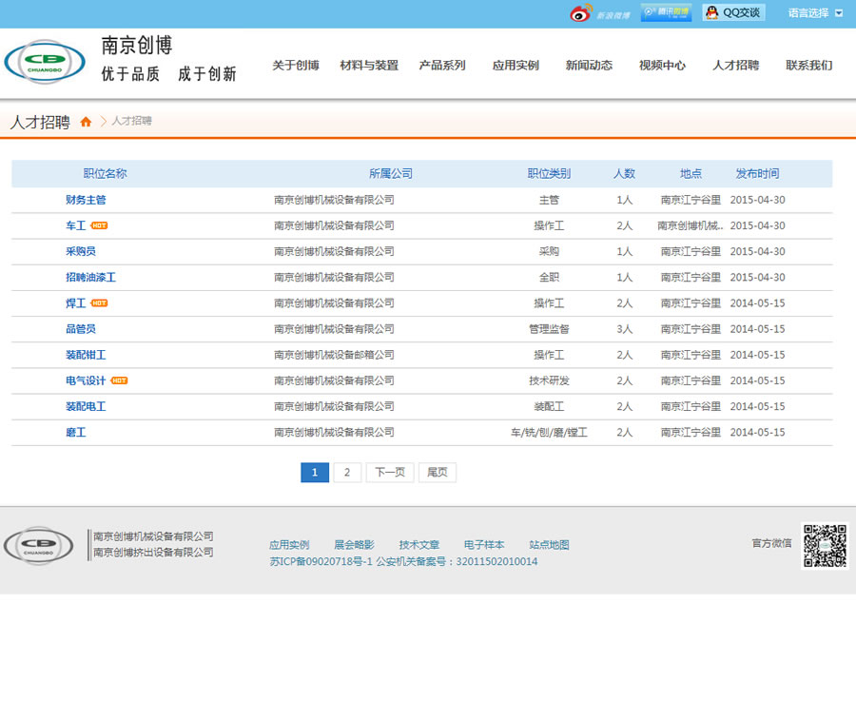Open the 电子样本 footer link
Screen dimensions: 856x721
(x=484, y=545)
